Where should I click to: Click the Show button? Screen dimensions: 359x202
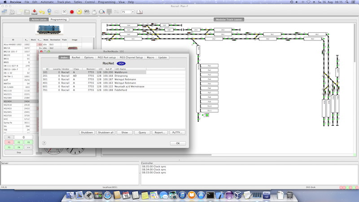pyautogui.click(x=125, y=132)
